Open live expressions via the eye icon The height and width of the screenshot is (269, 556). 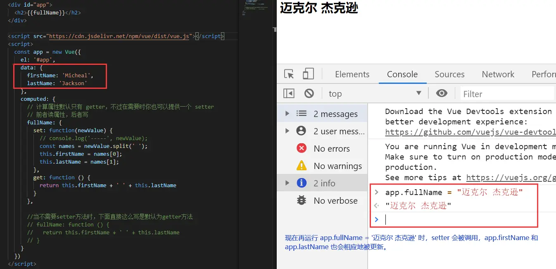[442, 93]
